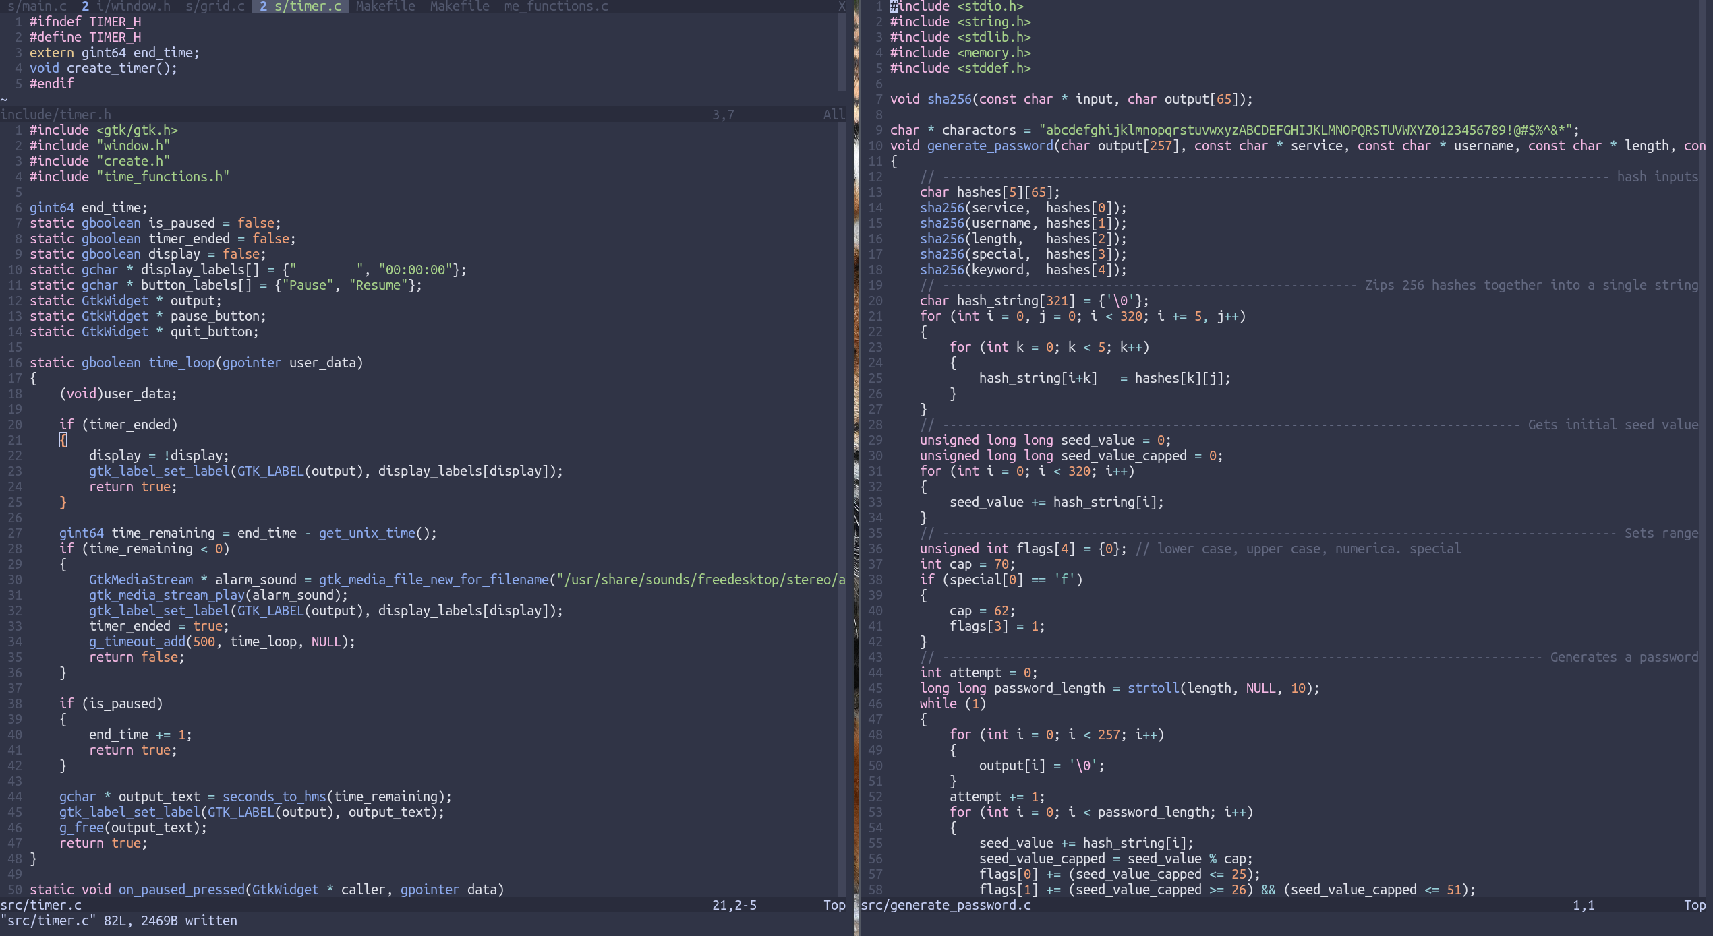The image size is (1713, 936).
Task: Click static gboolean is_paused = false
Action: [x=155, y=223]
